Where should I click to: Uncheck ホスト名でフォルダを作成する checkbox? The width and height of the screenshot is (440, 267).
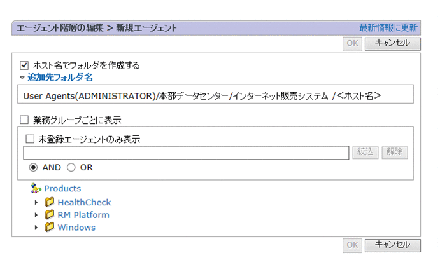click(x=24, y=65)
